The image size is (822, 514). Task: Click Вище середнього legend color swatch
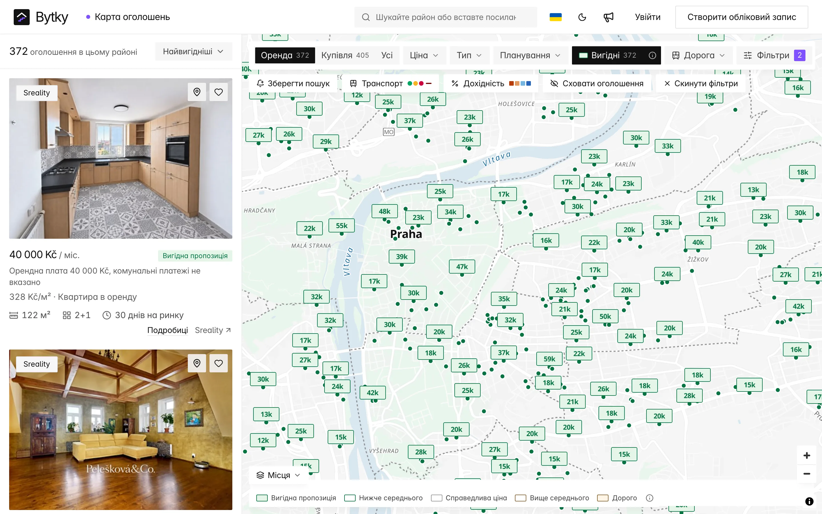pyautogui.click(x=520, y=498)
